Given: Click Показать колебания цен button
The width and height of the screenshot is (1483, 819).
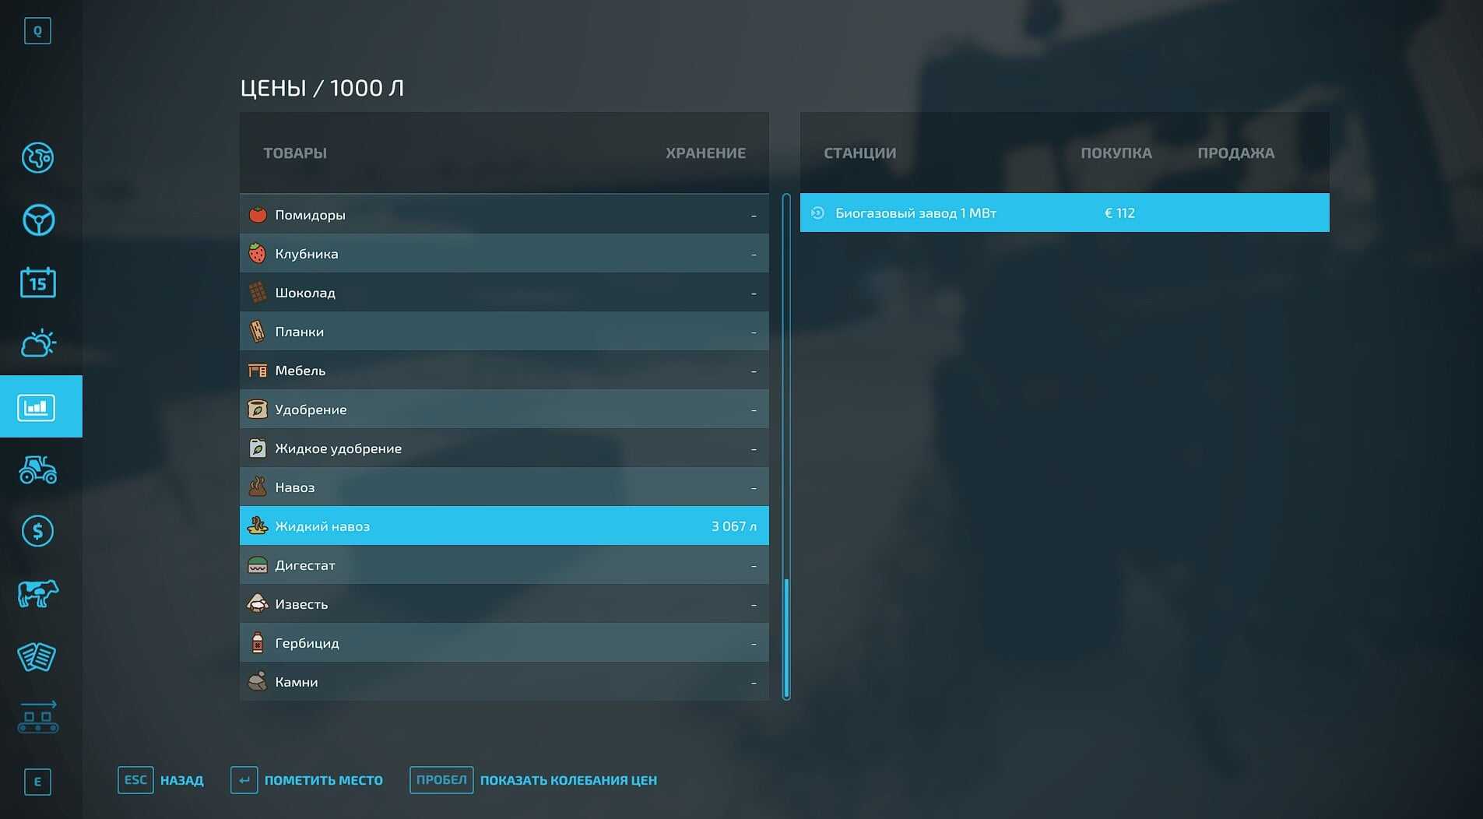Looking at the screenshot, I should coord(533,780).
